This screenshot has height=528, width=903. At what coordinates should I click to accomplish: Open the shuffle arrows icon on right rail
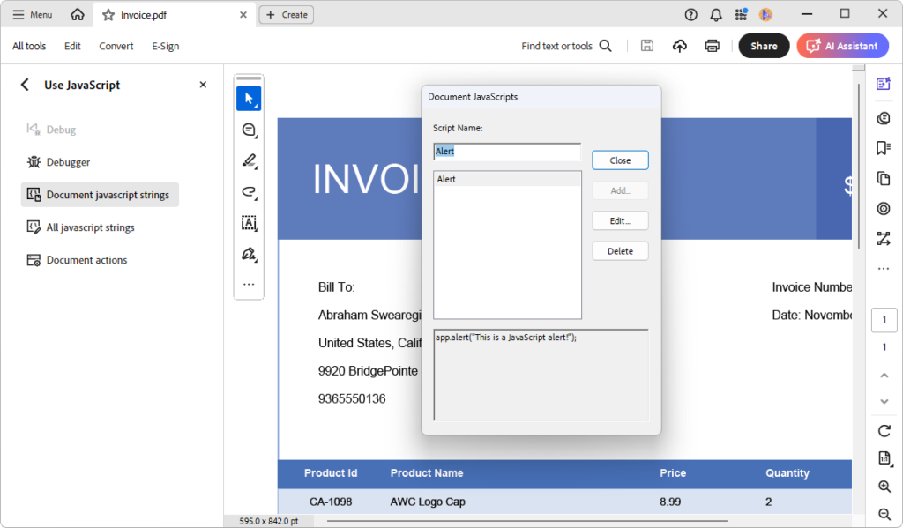(884, 238)
